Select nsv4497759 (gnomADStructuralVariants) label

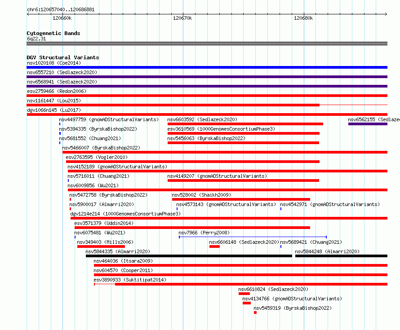point(109,119)
